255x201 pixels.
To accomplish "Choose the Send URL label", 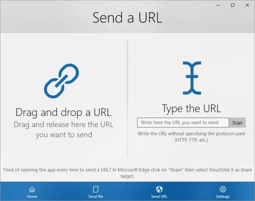I will click(x=159, y=196).
